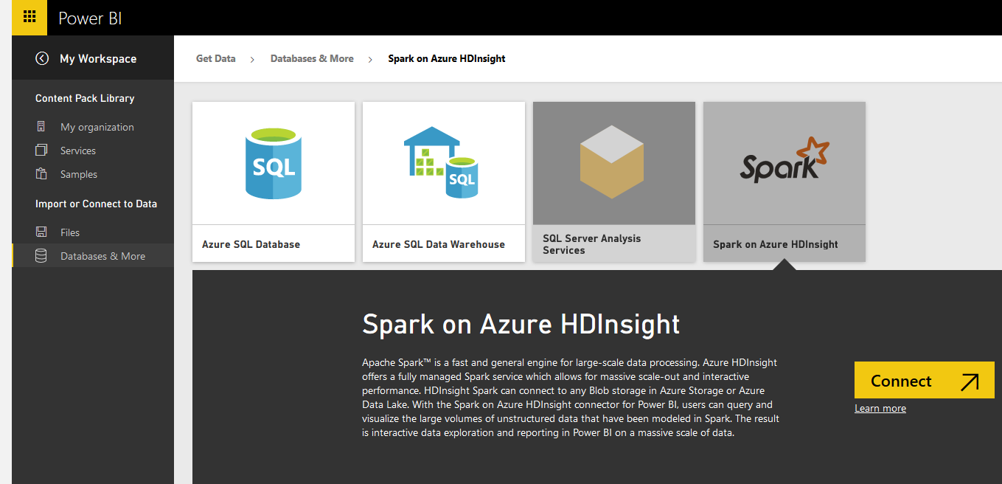Select the SQL Server Analysis Services cube
Image resolution: width=1002 pixels, height=484 pixels.
(x=613, y=163)
